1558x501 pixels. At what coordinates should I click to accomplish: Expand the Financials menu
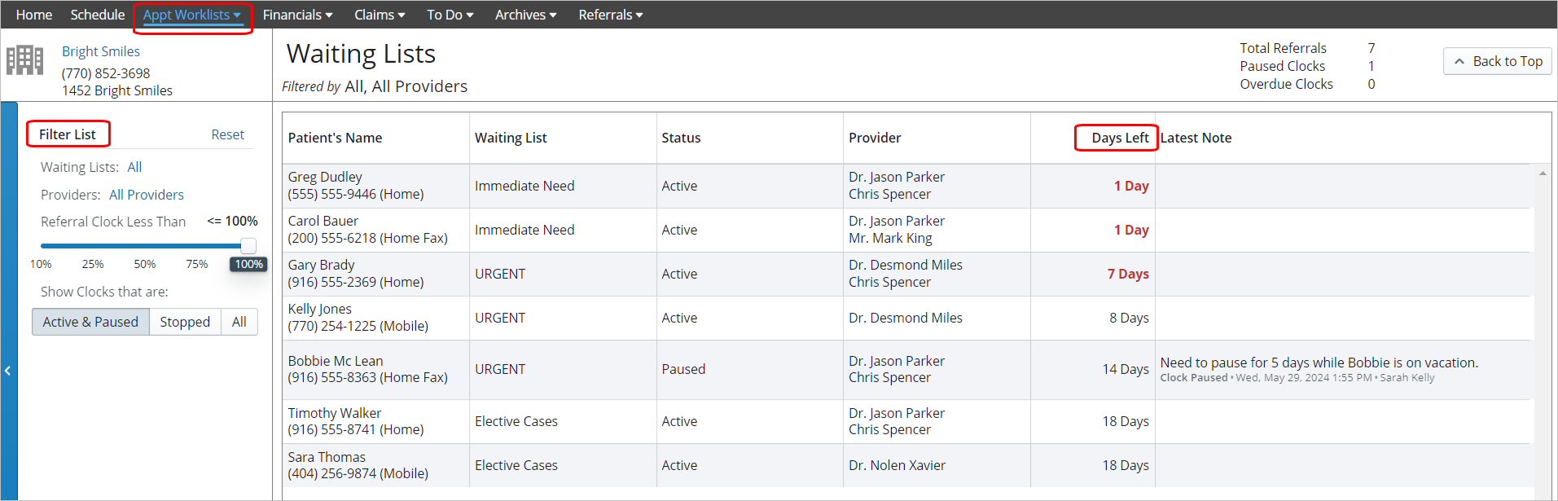click(x=297, y=15)
